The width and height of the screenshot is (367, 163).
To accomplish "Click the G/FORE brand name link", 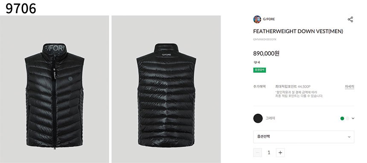I will point(269,19).
